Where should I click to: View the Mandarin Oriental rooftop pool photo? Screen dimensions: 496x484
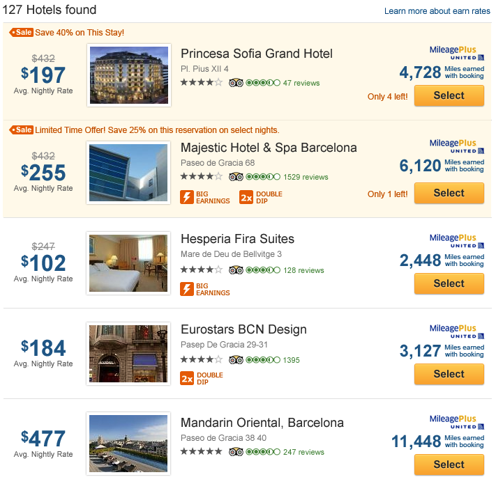[x=128, y=444]
